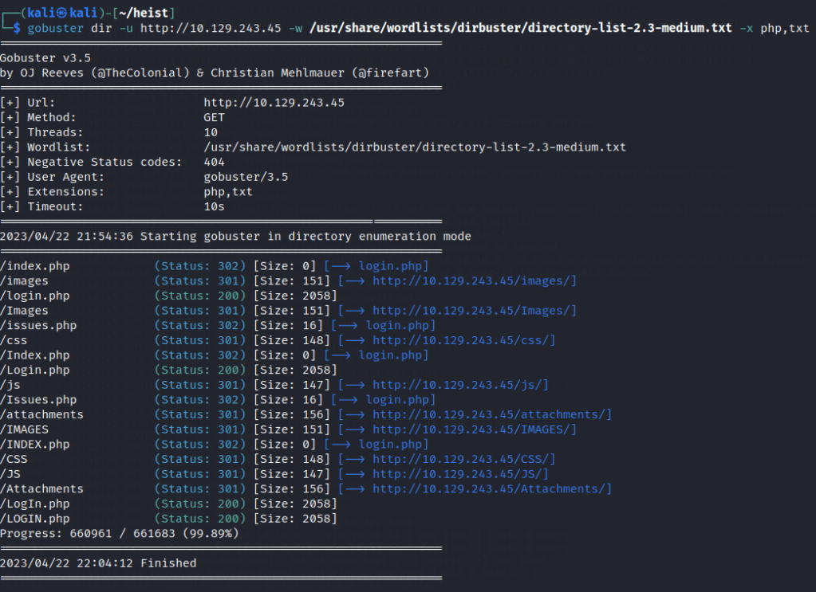Click the Progress 99.89% status line
816x592 pixels.
pyautogui.click(x=119, y=533)
